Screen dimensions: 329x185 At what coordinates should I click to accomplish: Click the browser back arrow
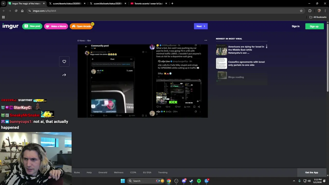coord(4,11)
